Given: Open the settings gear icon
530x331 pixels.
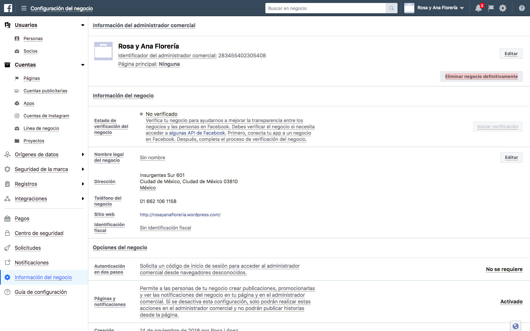Looking at the screenshot, I should coord(503,8).
